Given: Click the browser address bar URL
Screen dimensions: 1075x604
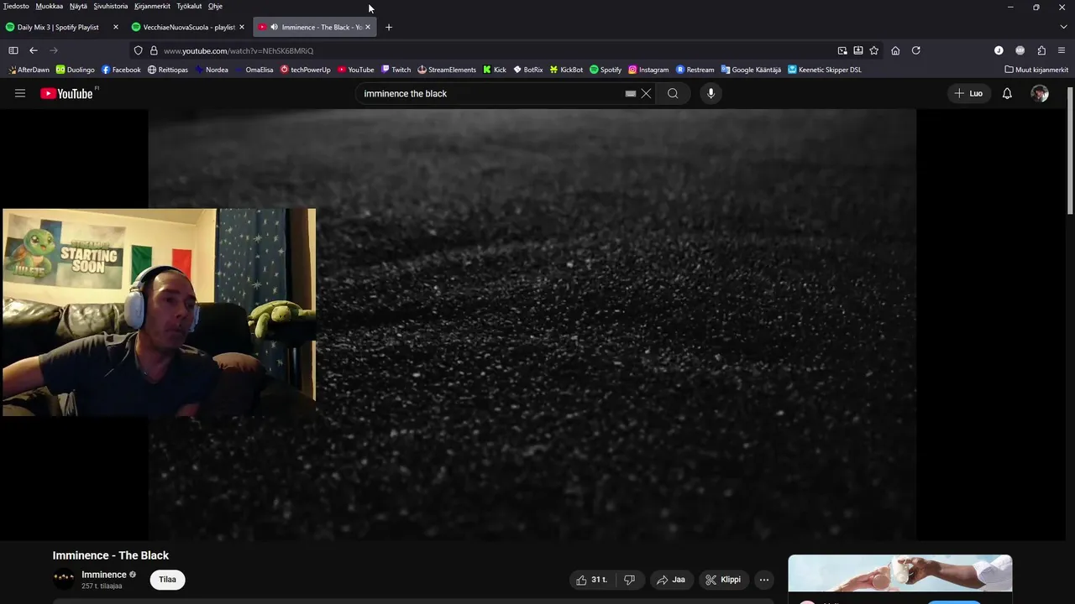Looking at the screenshot, I should coord(239,50).
